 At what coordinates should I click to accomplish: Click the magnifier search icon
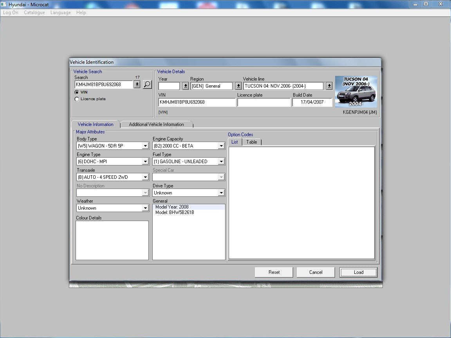click(x=147, y=84)
